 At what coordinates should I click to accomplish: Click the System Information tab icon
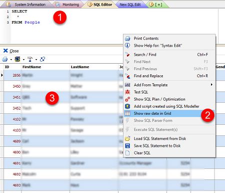click(8, 5)
